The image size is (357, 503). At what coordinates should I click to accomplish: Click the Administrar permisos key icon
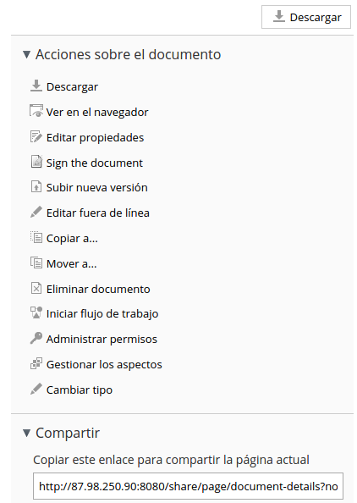point(36,338)
